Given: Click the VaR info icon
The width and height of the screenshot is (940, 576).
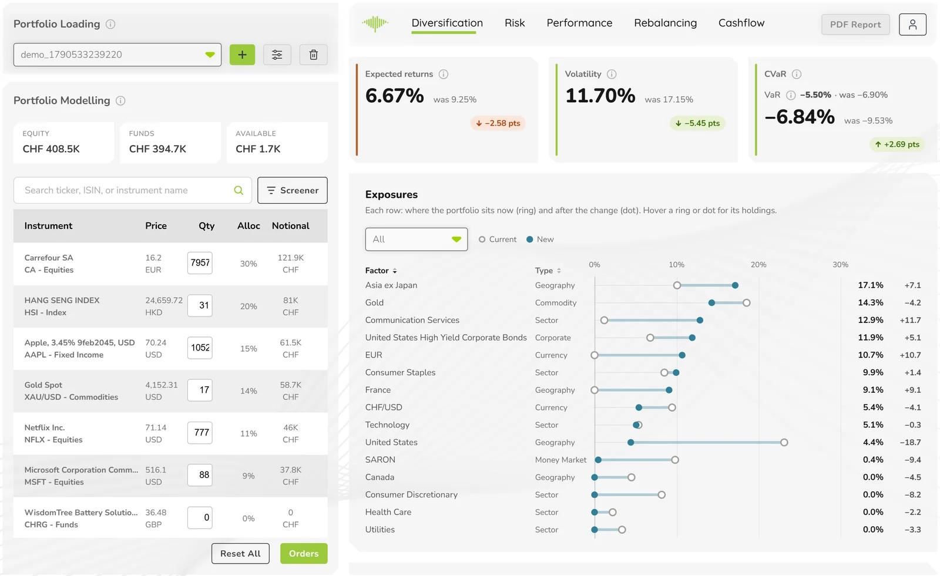Looking at the screenshot, I should click(x=791, y=95).
